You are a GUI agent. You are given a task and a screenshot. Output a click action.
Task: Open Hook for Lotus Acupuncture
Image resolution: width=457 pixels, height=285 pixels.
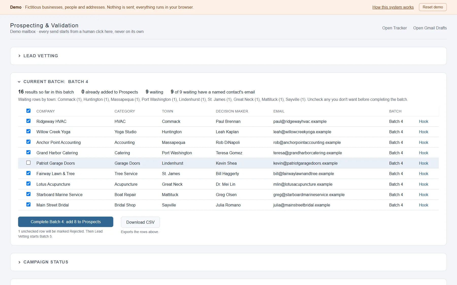423,184
